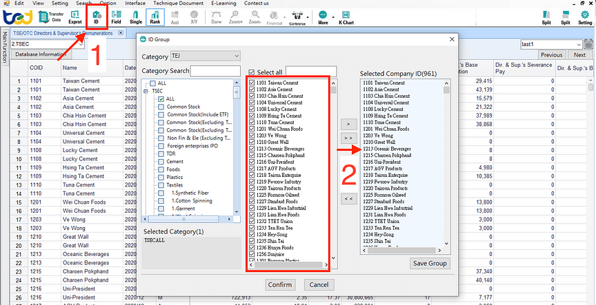Click the Save Group button
596x305 pixels.
pyautogui.click(x=430, y=263)
